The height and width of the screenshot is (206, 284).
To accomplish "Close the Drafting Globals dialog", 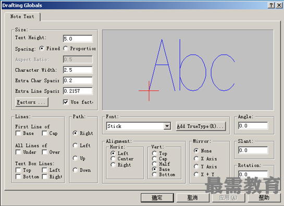I will [279, 5].
